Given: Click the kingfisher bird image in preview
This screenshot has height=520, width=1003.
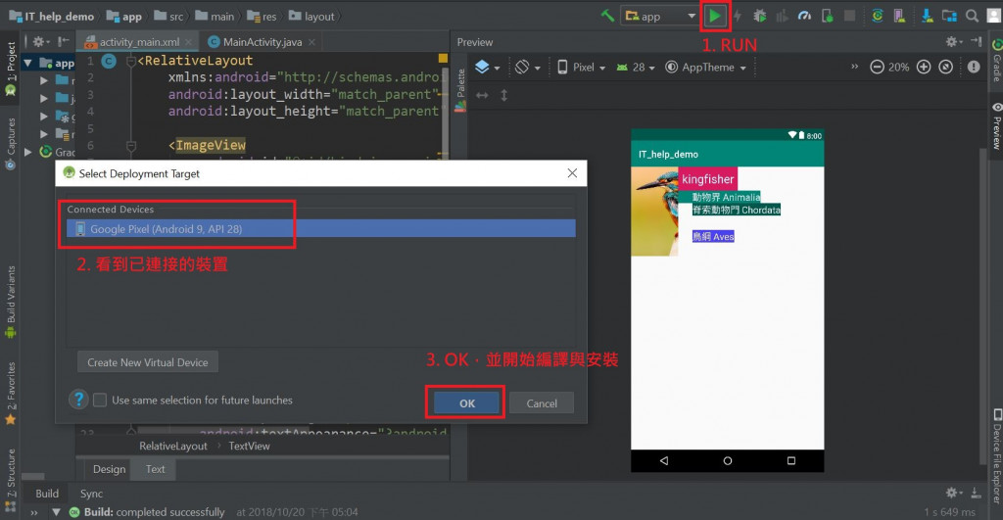Looking at the screenshot, I should point(654,212).
